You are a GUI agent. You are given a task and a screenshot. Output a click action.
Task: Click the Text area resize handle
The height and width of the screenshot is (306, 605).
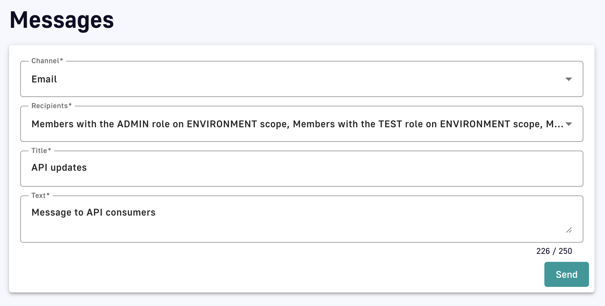(x=569, y=230)
